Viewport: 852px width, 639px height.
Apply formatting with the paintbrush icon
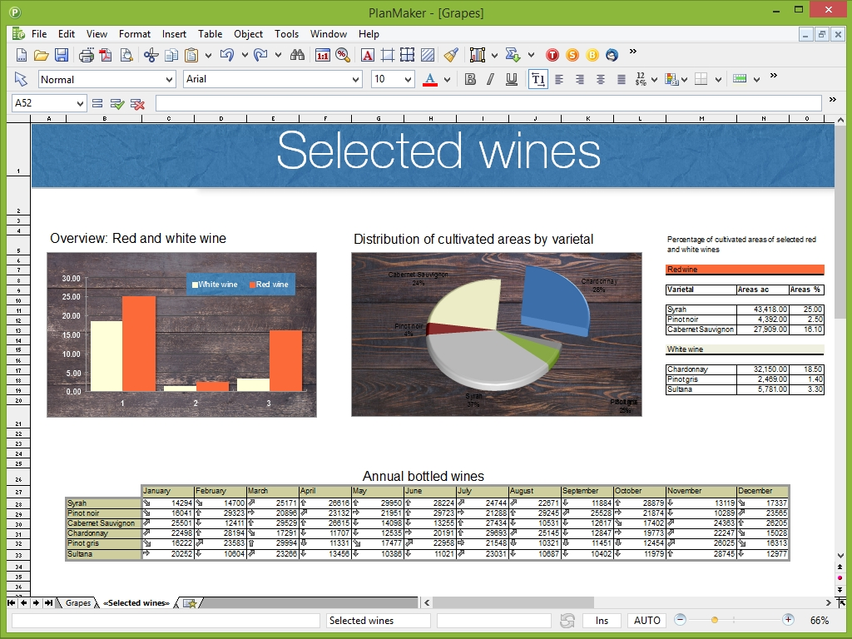point(451,55)
